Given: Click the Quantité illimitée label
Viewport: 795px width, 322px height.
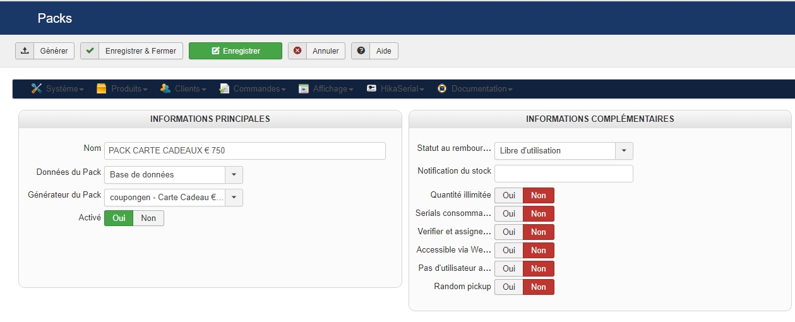Looking at the screenshot, I should tap(460, 195).
